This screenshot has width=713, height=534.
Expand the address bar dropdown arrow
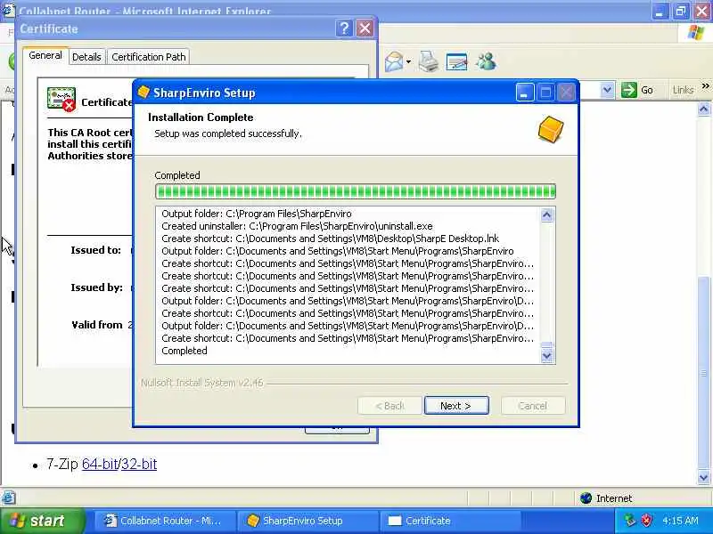point(607,90)
